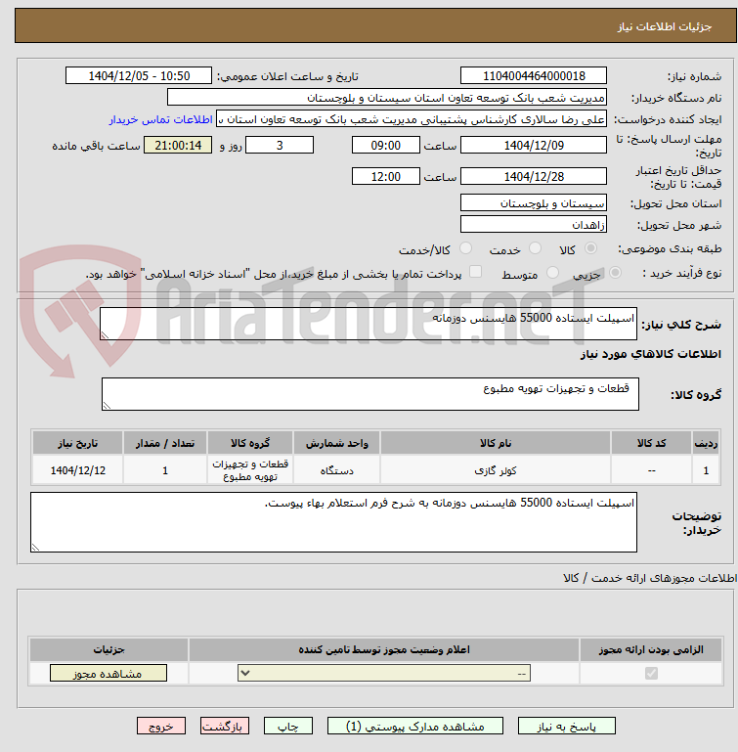Toggle the الزامی بودن ارائه مجوز checkbox
This screenshot has width=738, height=752.
click(651, 674)
